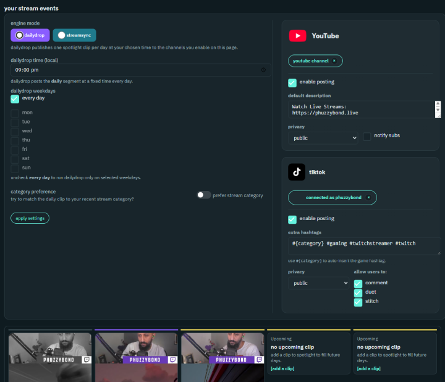Check the tue weekday box

click(15, 122)
